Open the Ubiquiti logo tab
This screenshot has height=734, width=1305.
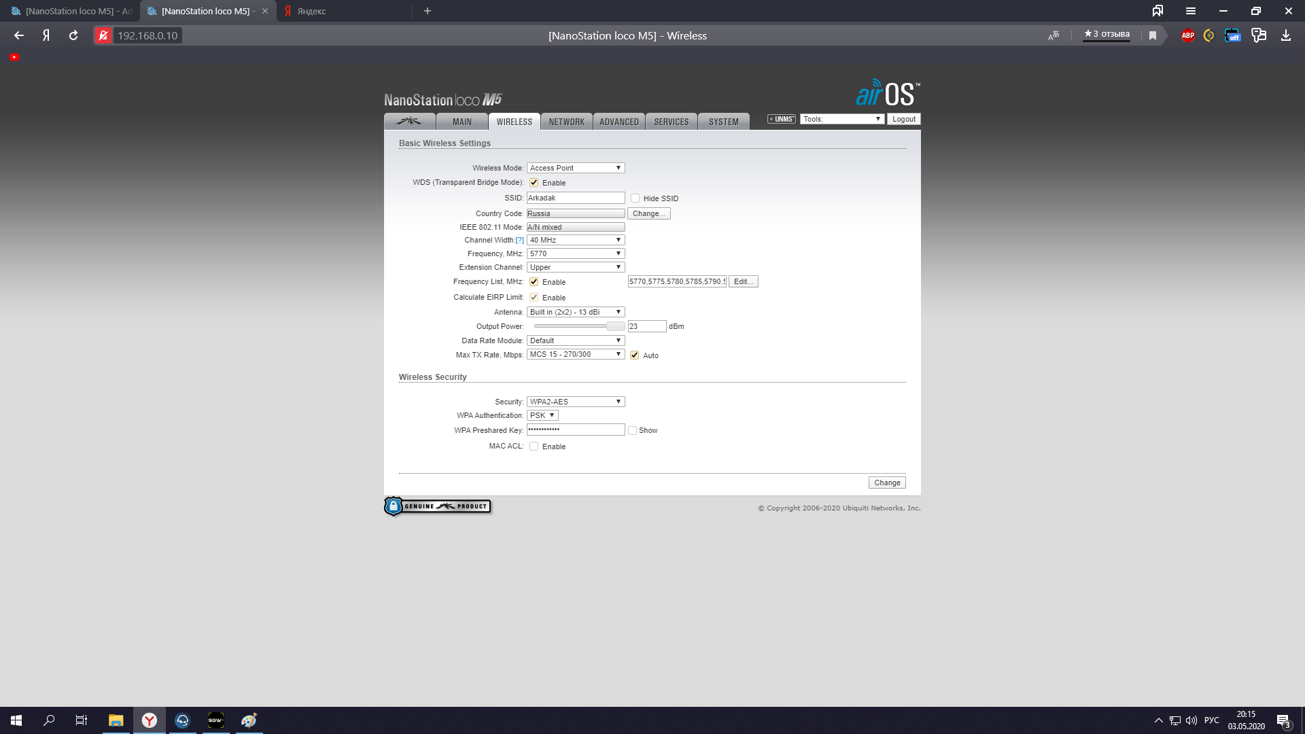tap(409, 122)
